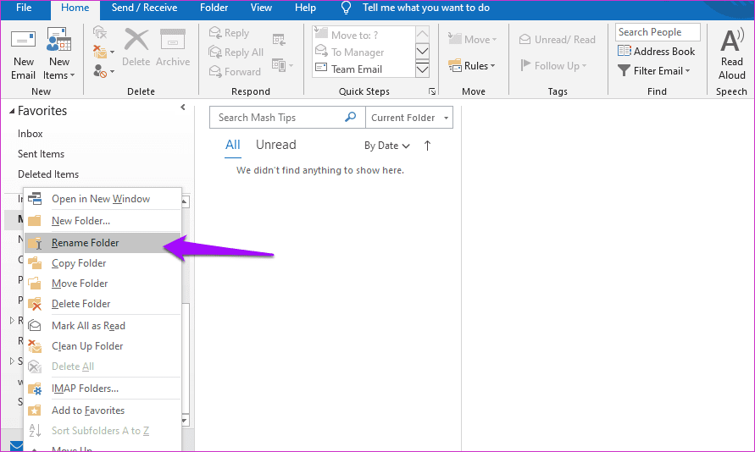The image size is (755, 452).
Task: Open the Rules dropdown
Action: (479, 66)
